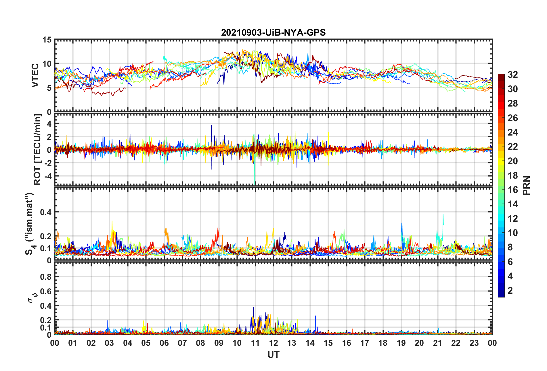Viewport: 547px width, 371px height.
Task: Click colorbar tick label 20
Action: click(x=512, y=161)
